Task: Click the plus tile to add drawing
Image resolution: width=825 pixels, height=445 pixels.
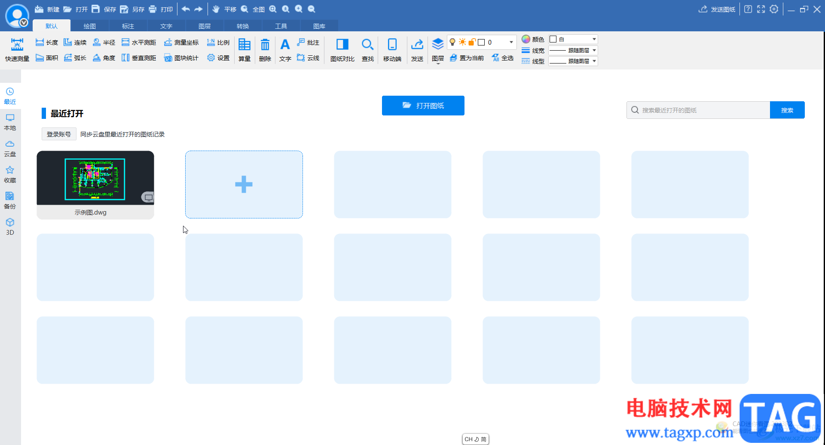Action: [244, 185]
